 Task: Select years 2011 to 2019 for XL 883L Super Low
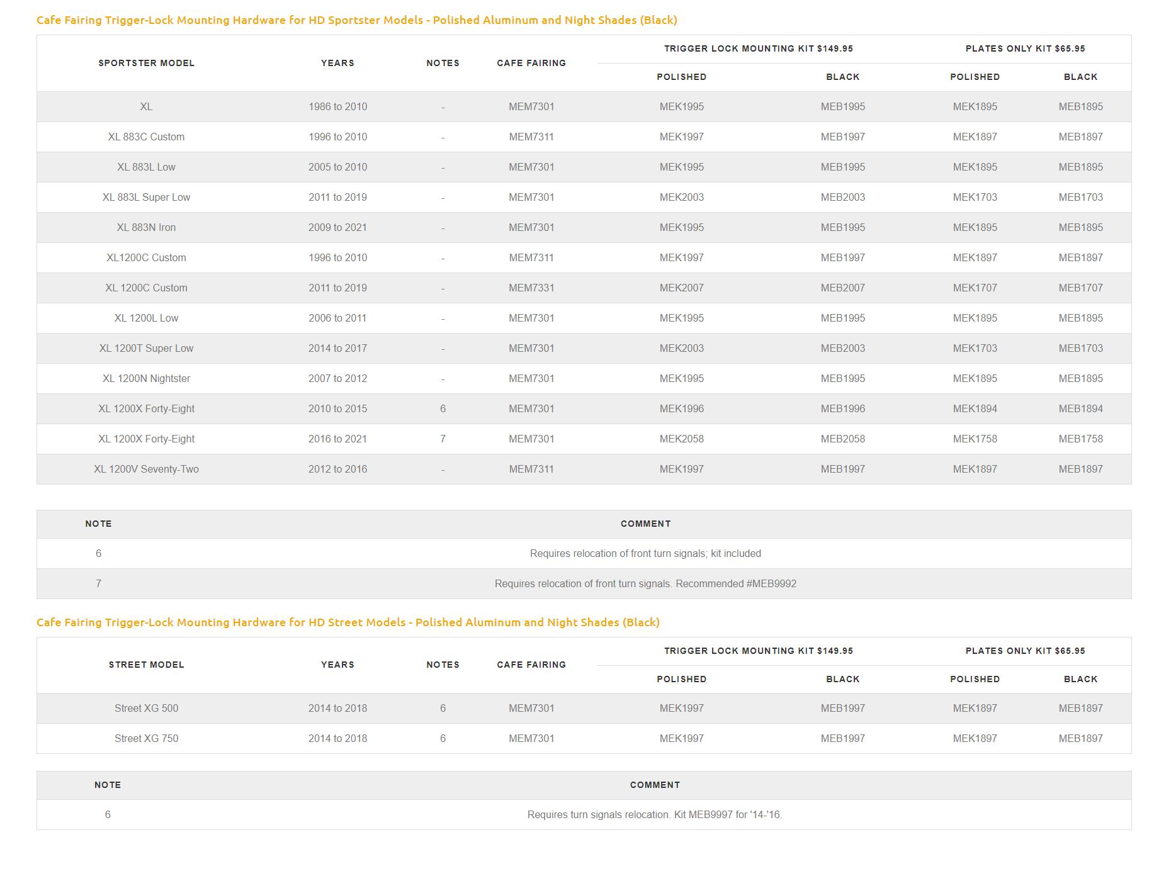(x=337, y=197)
